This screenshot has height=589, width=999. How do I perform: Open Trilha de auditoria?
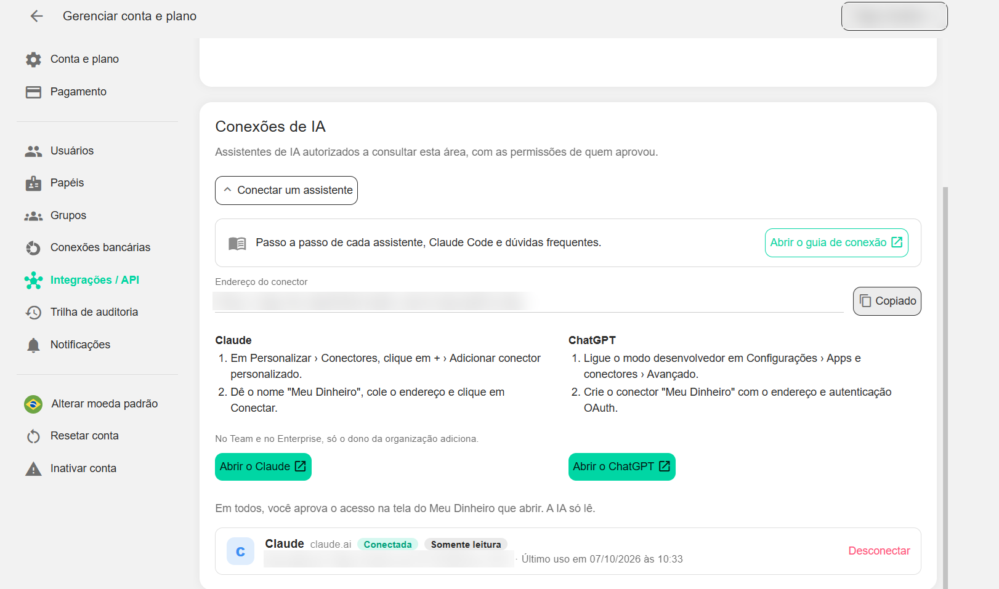[94, 312]
